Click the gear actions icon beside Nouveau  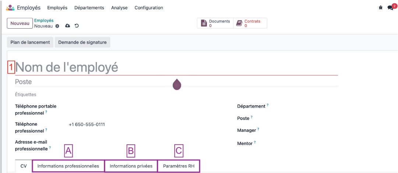click(x=57, y=26)
